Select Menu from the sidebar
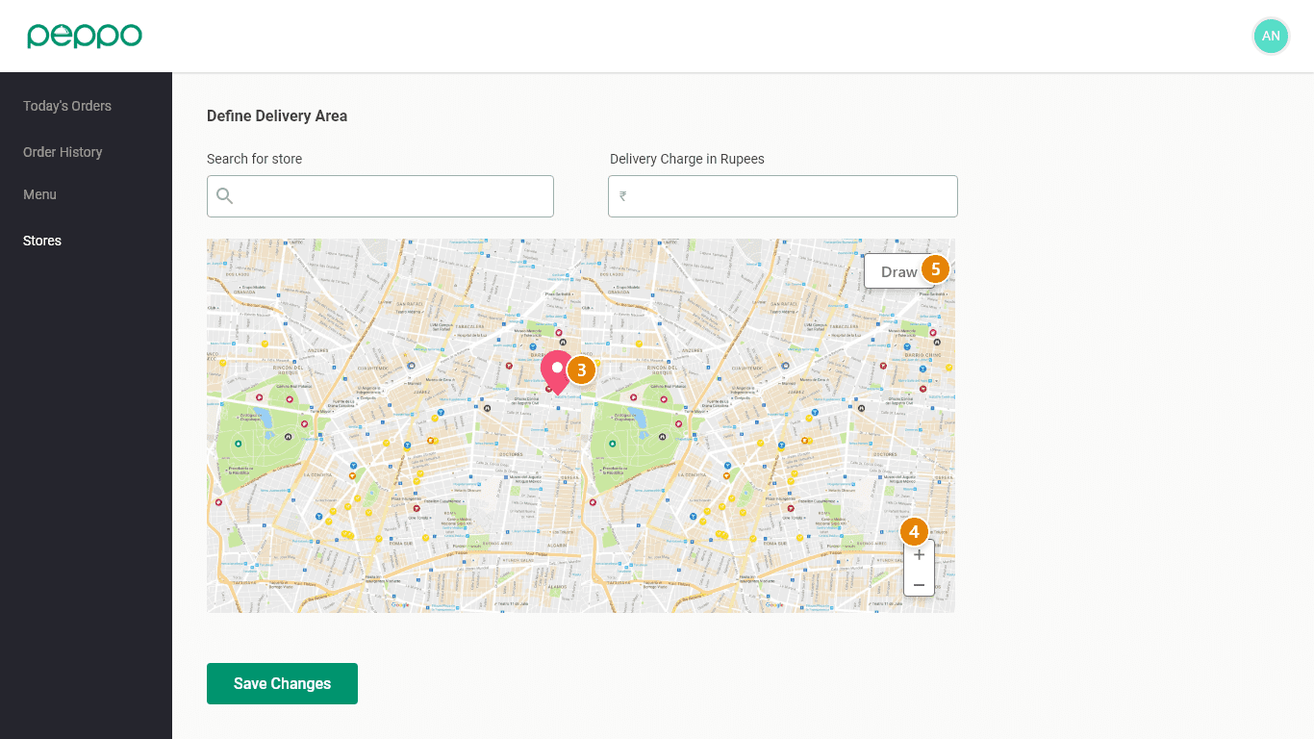Viewport: 1314px width, 739px height. [39, 194]
